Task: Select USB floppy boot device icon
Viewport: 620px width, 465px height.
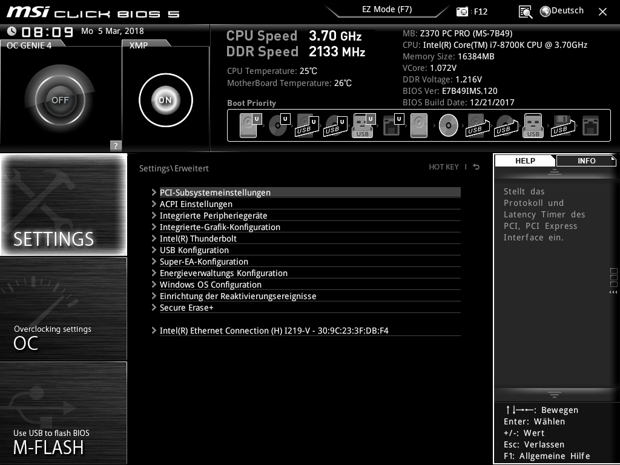Action: pyautogui.click(x=562, y=125)
